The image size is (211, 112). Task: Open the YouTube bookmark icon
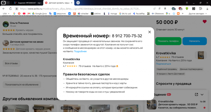[x=24, y=13]
